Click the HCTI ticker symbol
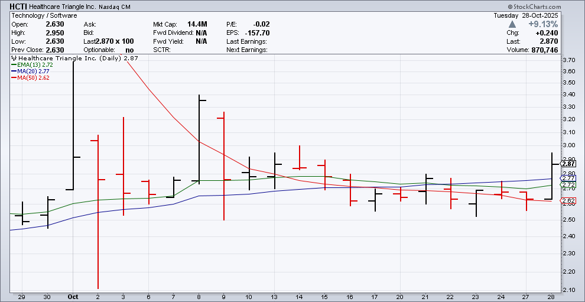Screen dimensions: 585x302 tap(19, 6)
